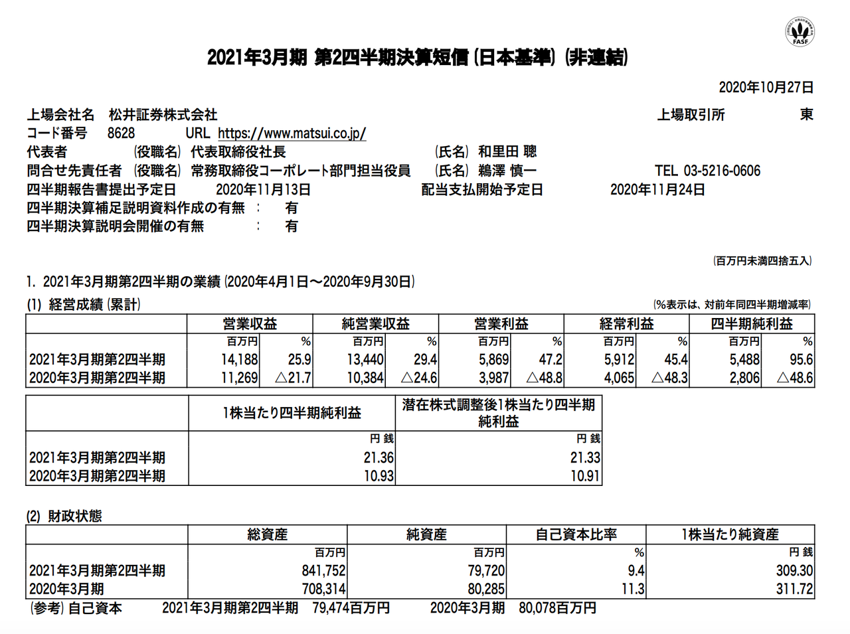Select the 総資産 column header
This screenshot has height=634, width=850.
tap(268, 534)
